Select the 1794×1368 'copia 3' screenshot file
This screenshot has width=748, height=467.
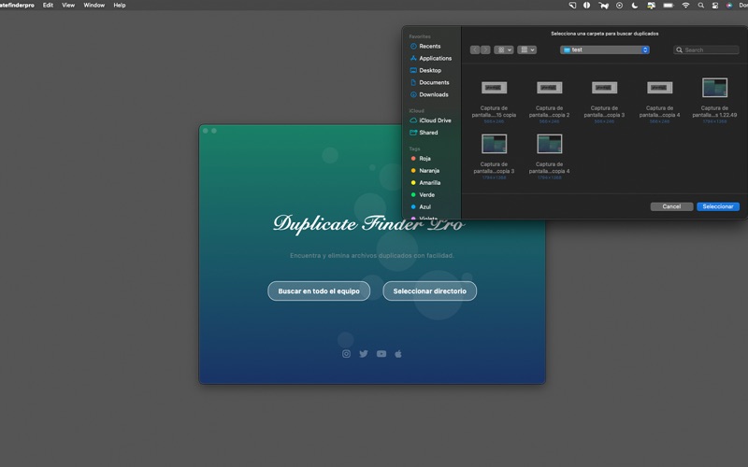[495, 156]
